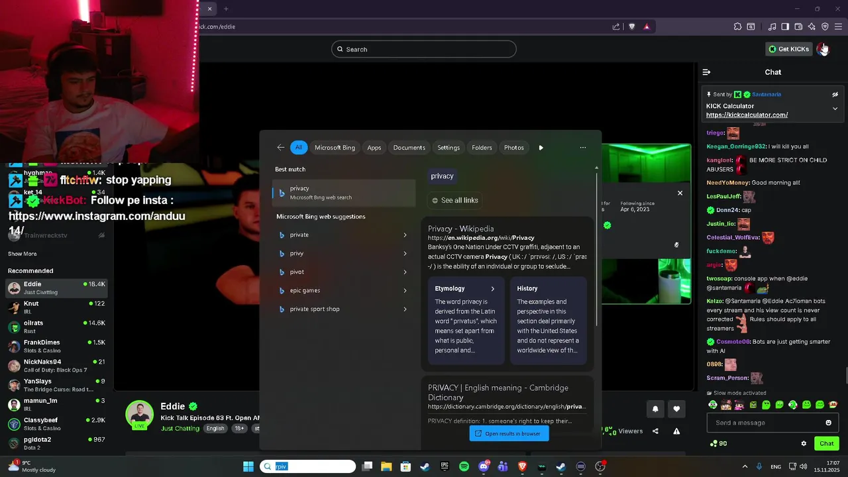This screenshot has height=477, width=848.
Task: Click the Windows Start button
Action: pos(248,466)
